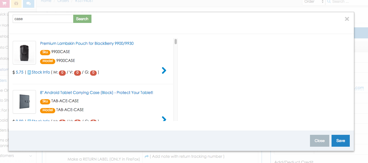The height and width of the screenshot is (163, 368).
Task: Click the pink shopping cart icon
Action: point(5,3)
